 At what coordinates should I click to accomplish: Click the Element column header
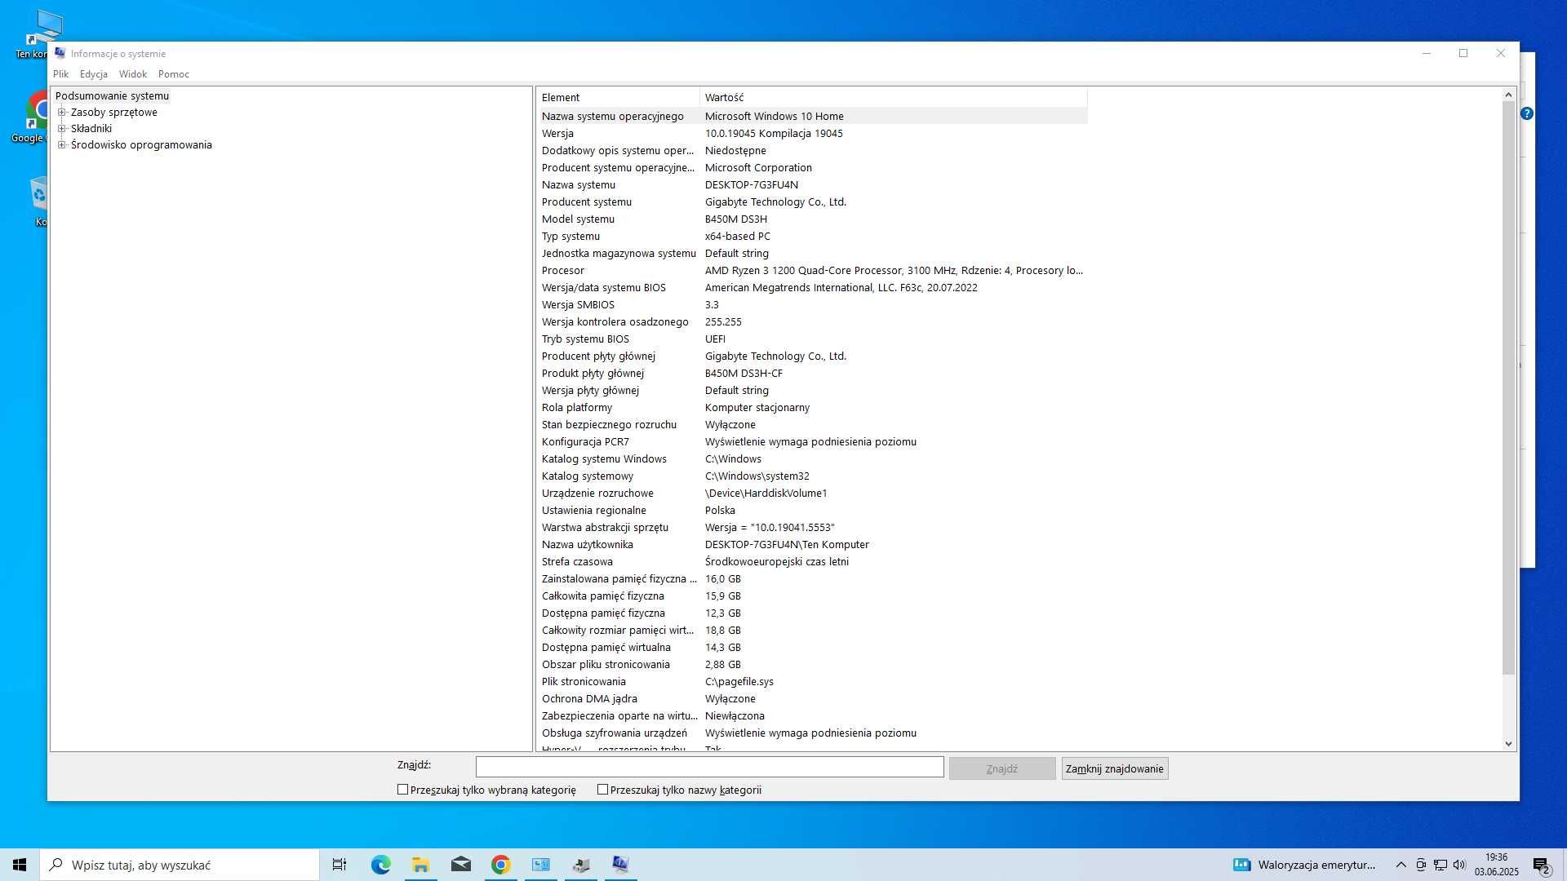click(x=618, y=97)
